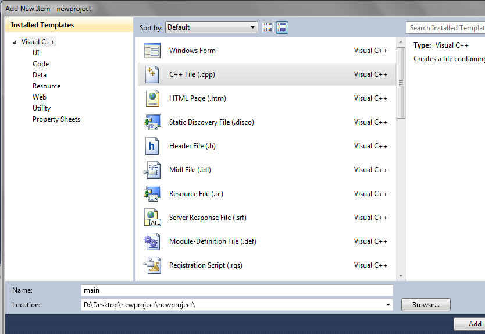Select Module-Definition File (.def) label
This screenshot has height=334, width=485.
212,241
